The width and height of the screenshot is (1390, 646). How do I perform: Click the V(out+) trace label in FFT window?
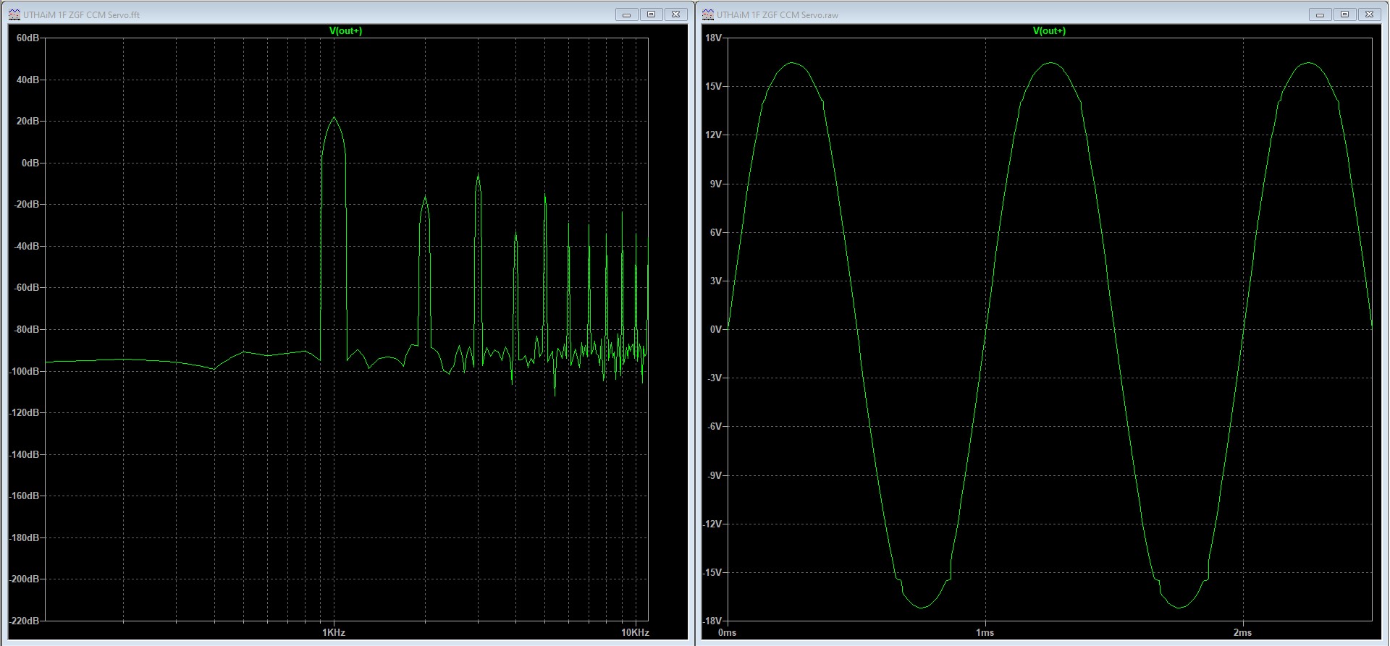coord(345,30)
